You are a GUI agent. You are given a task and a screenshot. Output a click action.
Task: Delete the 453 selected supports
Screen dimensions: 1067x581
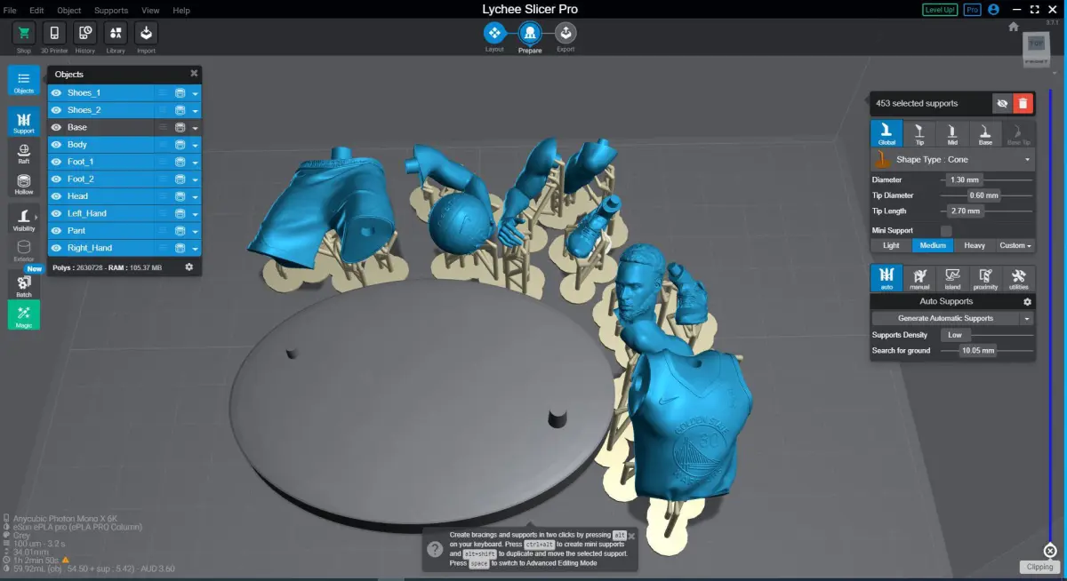click(1023, 103)
